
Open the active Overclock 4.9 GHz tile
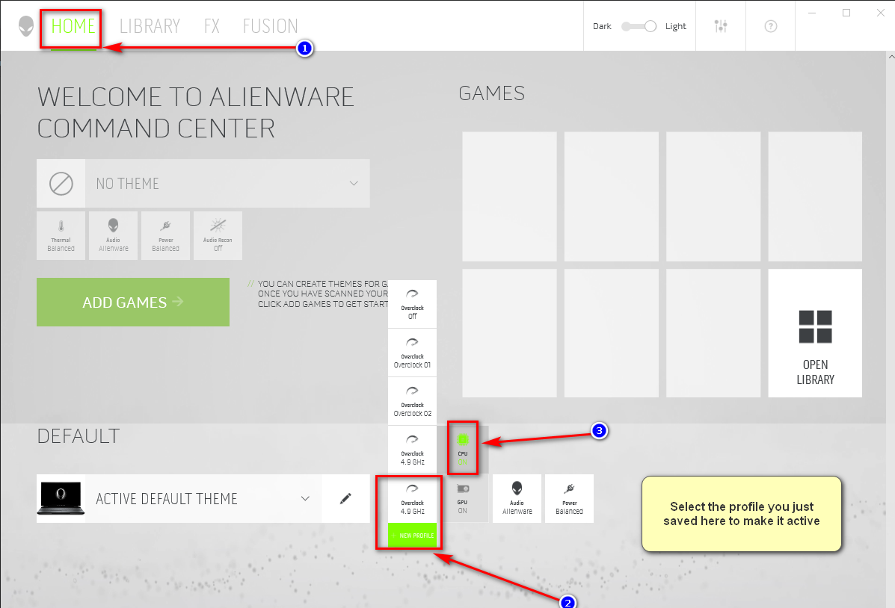[412, 498]
